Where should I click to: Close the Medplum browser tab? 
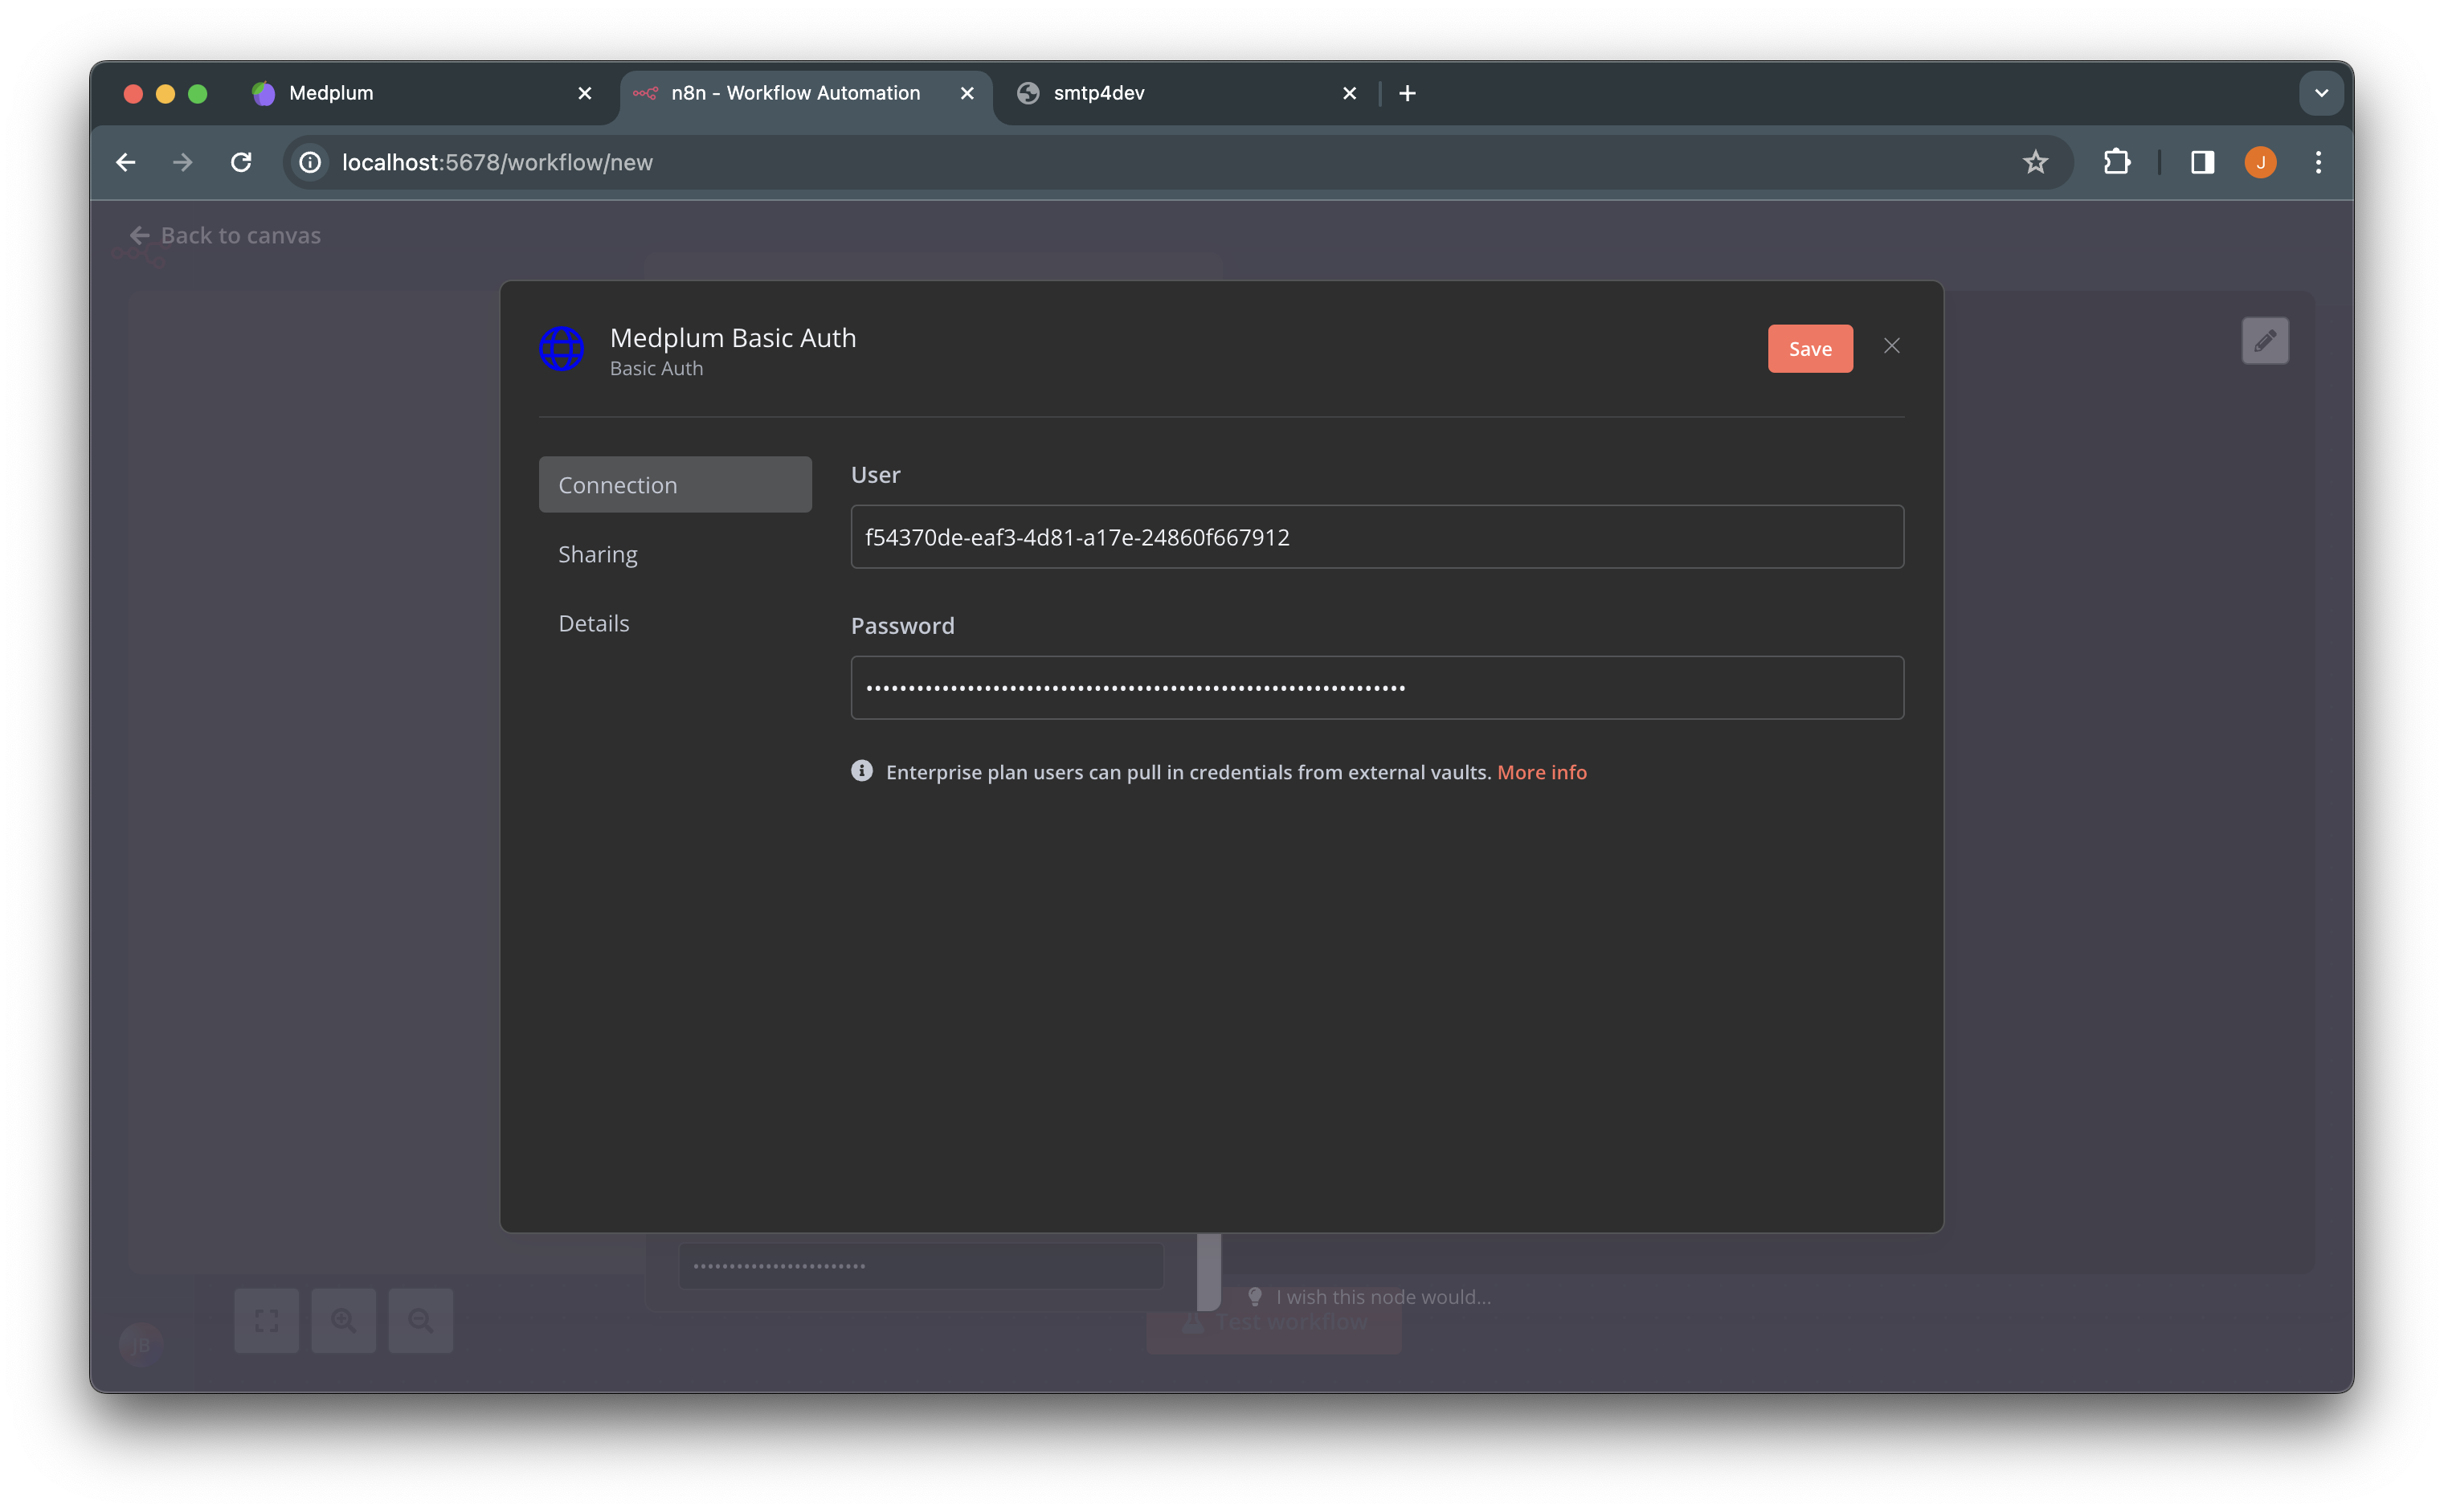pos(585,93)
